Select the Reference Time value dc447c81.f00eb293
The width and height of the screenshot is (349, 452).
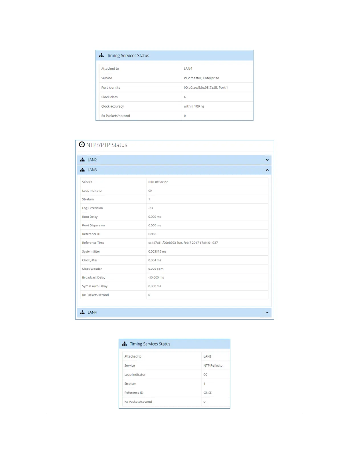(x=183, y=243)
